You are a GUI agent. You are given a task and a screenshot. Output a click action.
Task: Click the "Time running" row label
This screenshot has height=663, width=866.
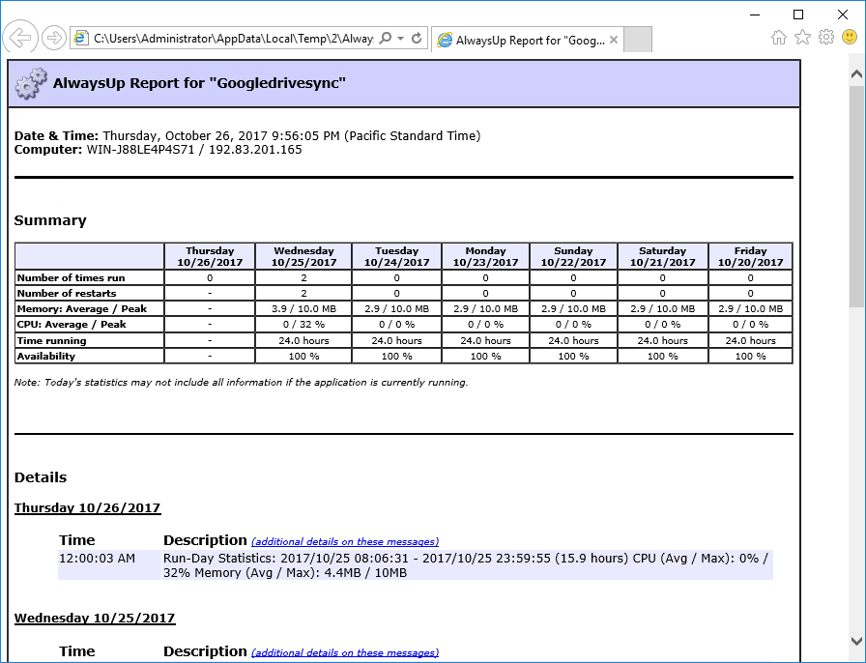tap(52, 340)
